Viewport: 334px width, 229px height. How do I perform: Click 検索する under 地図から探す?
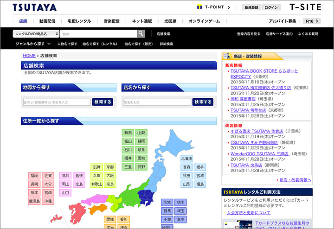[103, 102]
